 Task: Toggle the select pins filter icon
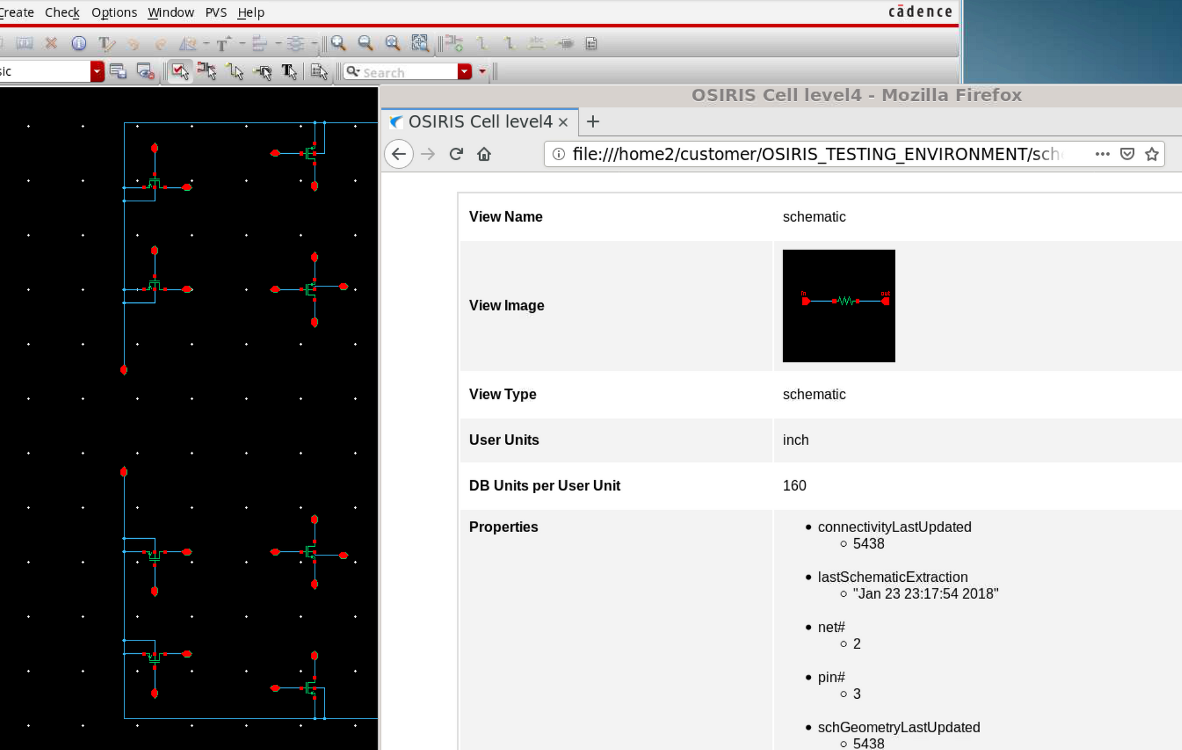coord(263,71)
